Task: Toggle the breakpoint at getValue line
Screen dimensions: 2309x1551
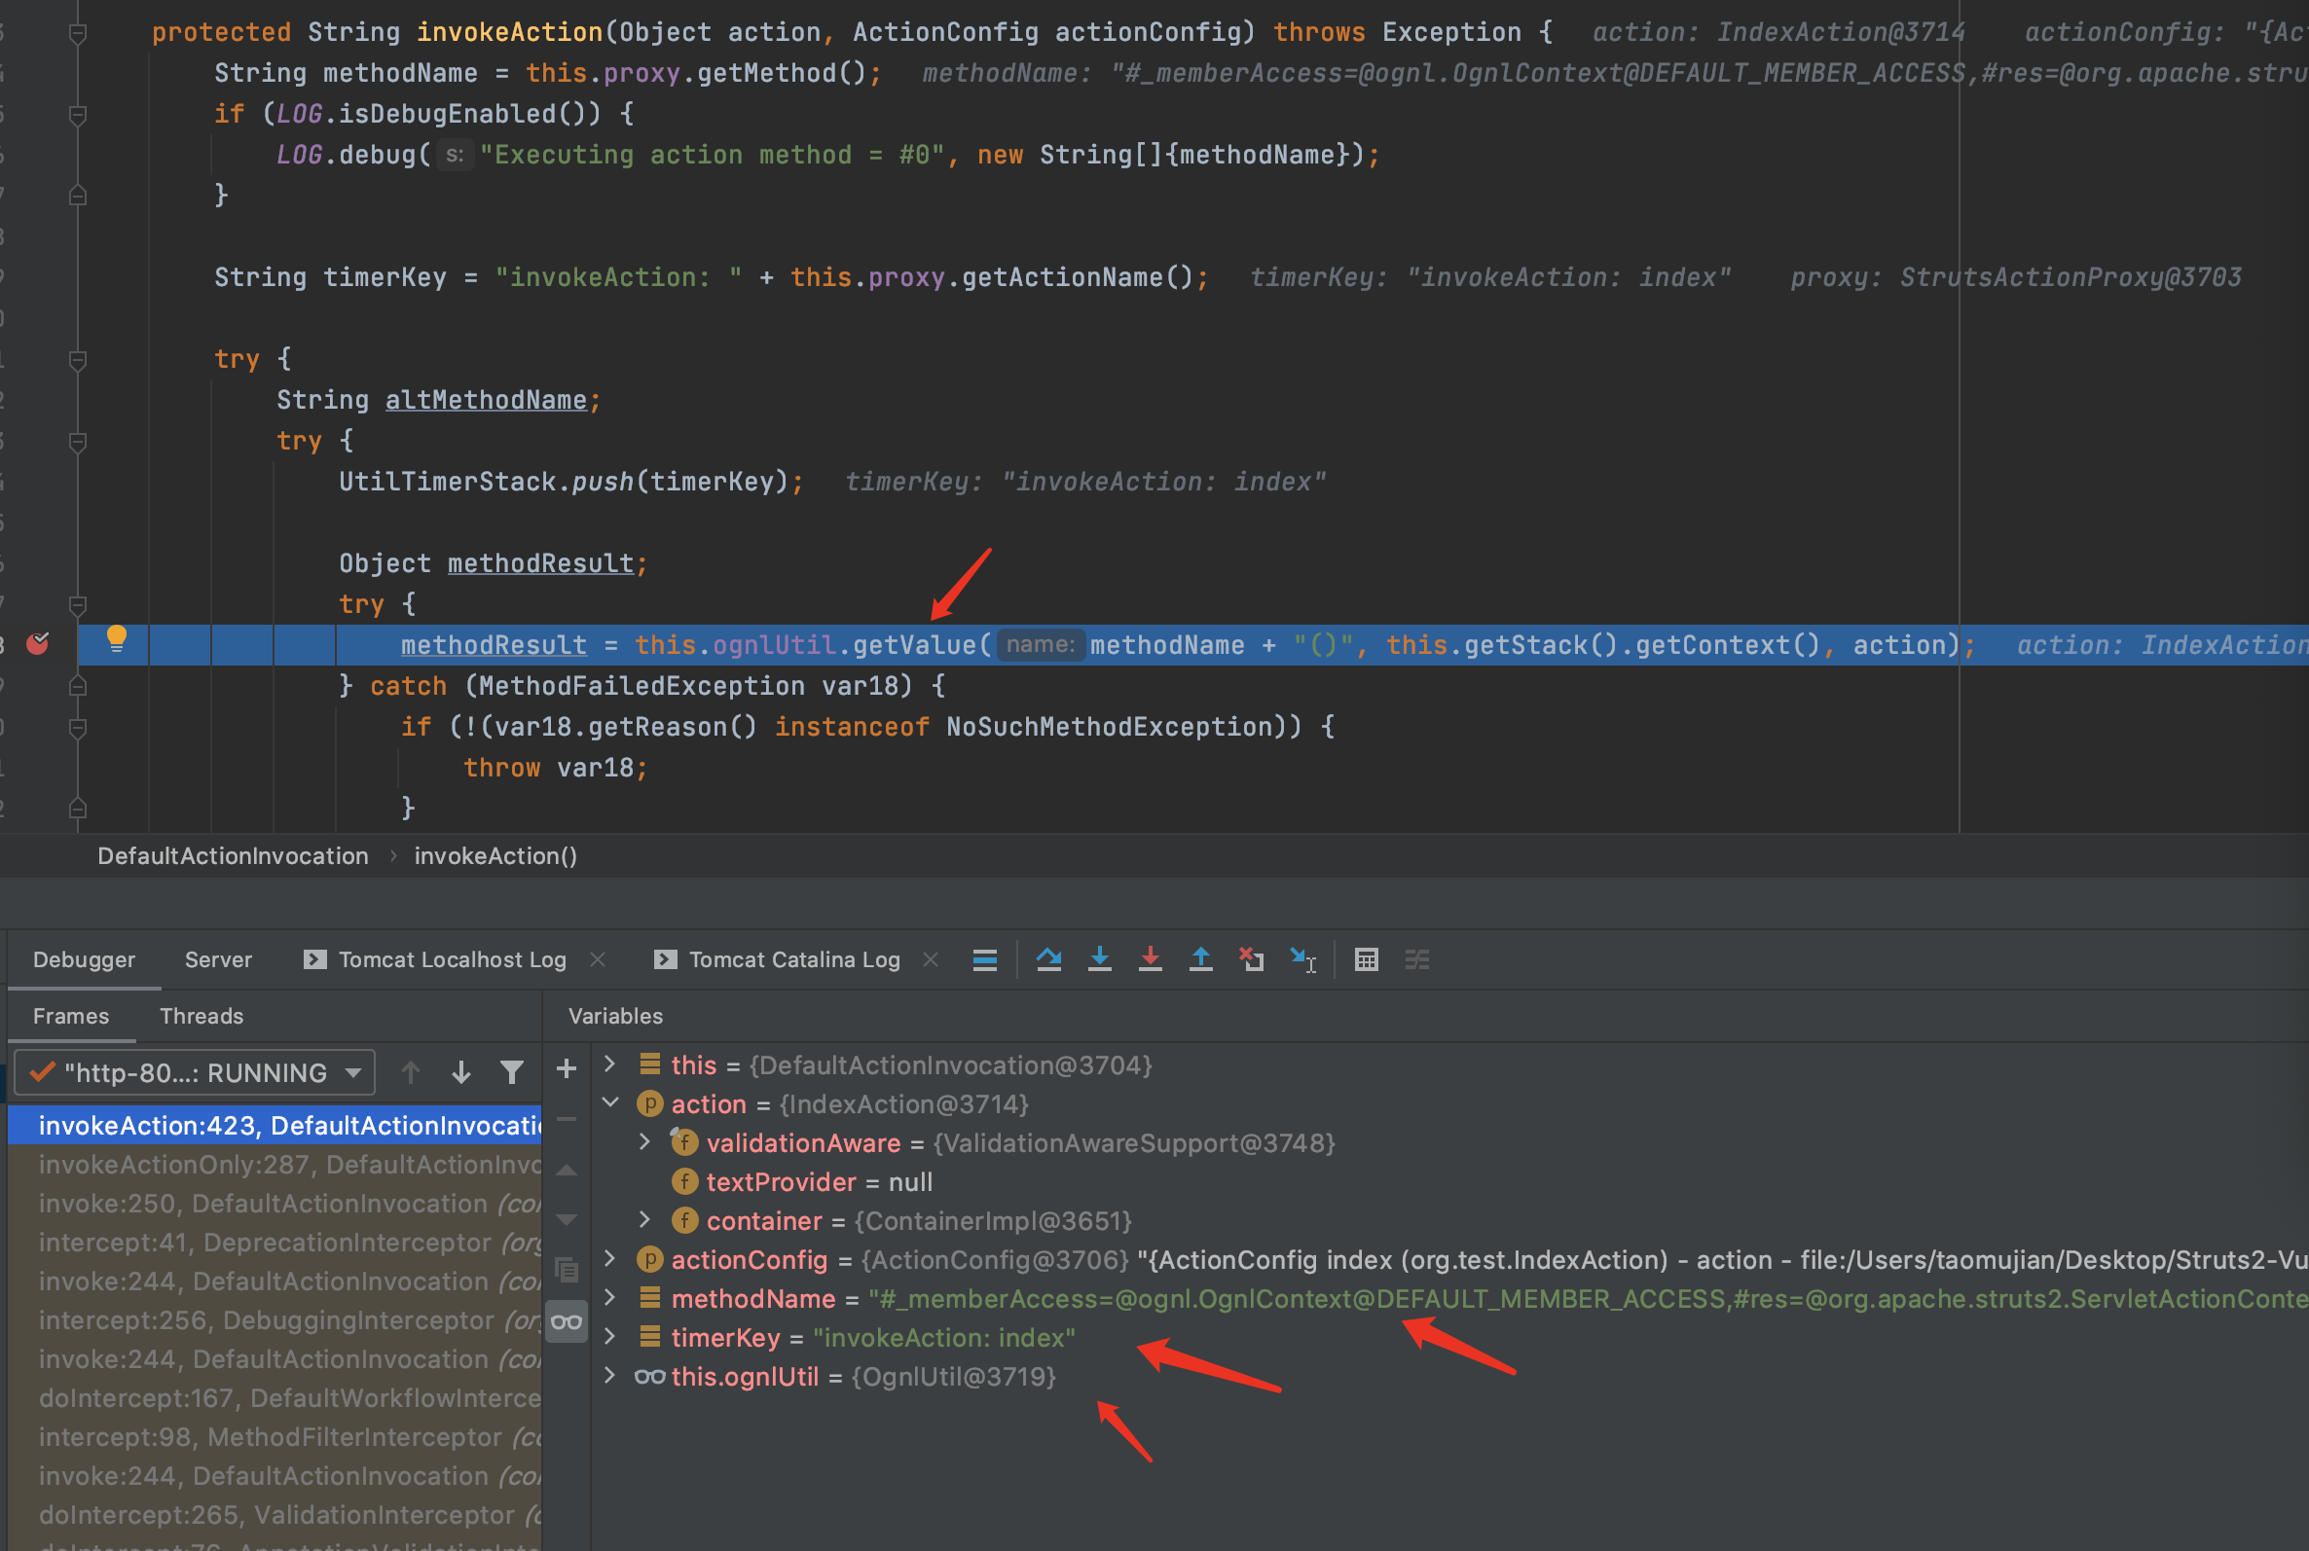Action: coord(38,644)
